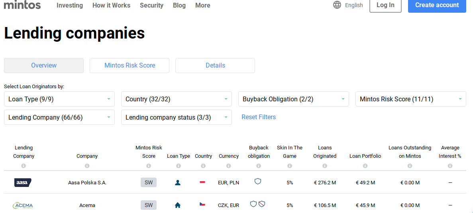Expand Buyback Obligation (2/2) filter
The width and height of the screenshot is (473, 213).
(294, 99)
